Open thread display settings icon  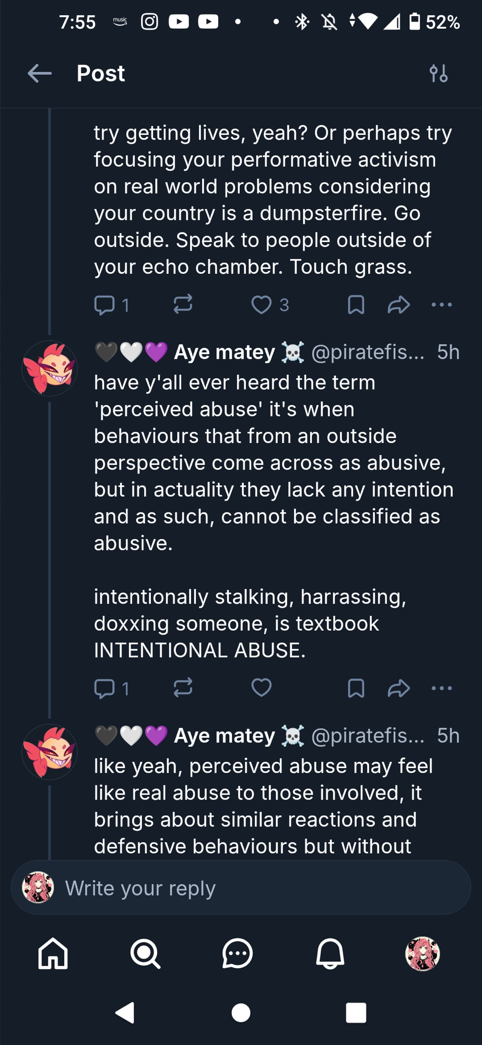tap(439, 73)
